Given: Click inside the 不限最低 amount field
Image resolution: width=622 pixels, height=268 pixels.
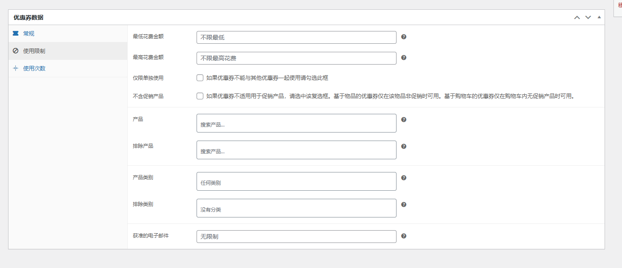Looking at the screenshot, I should coord(296,37).
